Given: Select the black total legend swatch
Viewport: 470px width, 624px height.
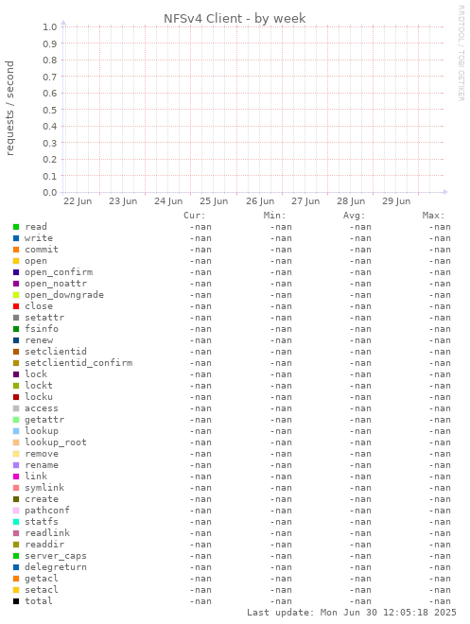Looking at the screenshot, I should pos(16,601).
